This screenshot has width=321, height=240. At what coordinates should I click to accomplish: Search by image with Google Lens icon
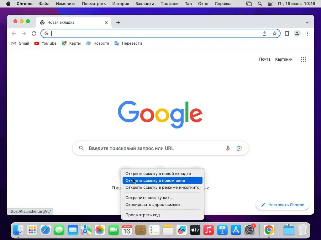tap(239, 148)
